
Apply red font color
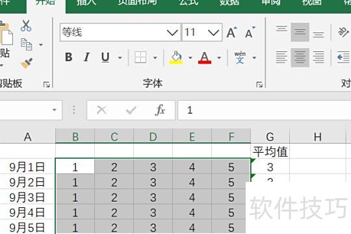(x=205, y=58)
